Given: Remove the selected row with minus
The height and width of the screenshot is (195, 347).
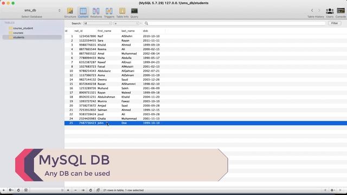Looking at the screenshot, I should point(75,190).
